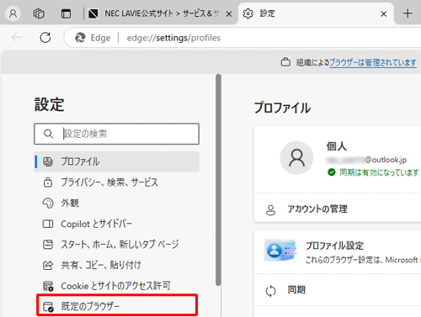Open スタート、ホーム、新しいタブ ページ settings
The width and height of the screenshot is (421, 317).
[116, 245]
